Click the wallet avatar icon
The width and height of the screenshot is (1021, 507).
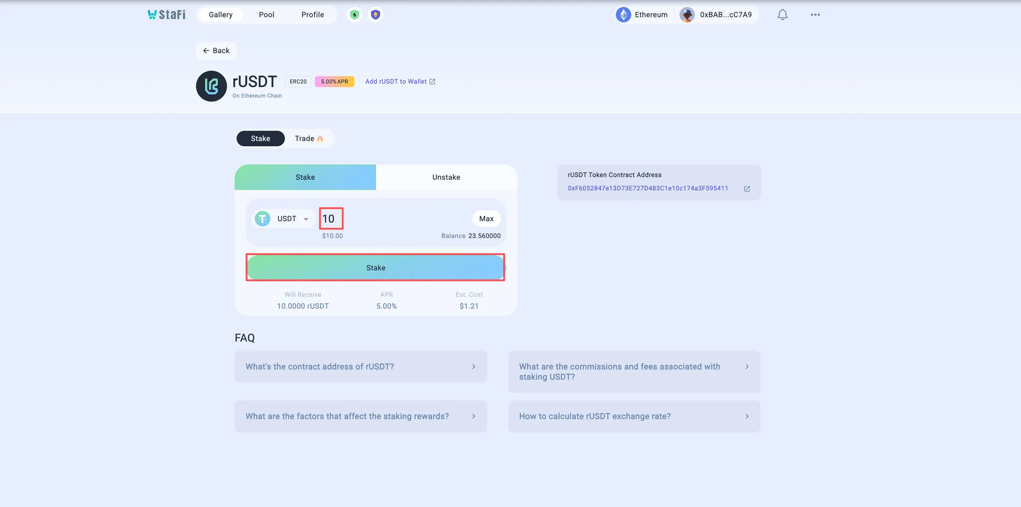pos(687,15)
